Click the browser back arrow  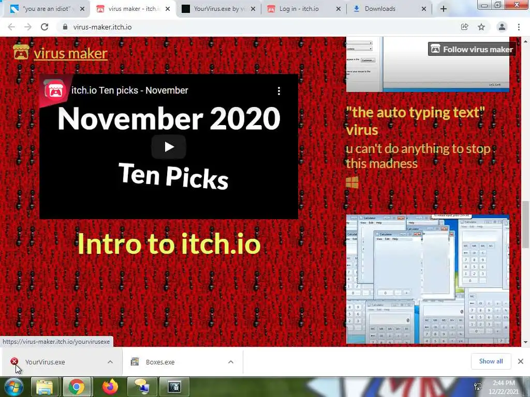[11, 27]
